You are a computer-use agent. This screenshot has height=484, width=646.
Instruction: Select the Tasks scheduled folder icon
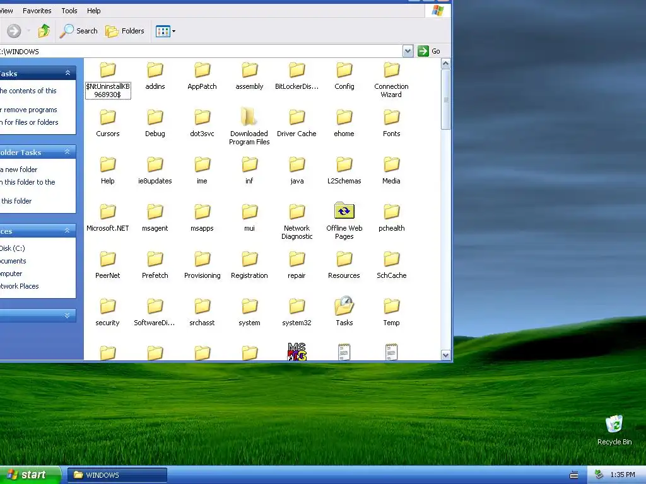point(344,306)
